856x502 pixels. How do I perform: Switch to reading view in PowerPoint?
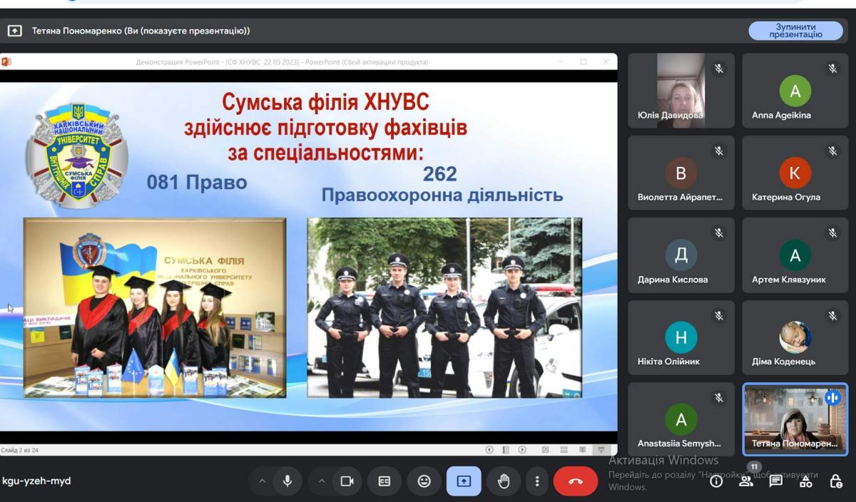(x=583, y=450)
